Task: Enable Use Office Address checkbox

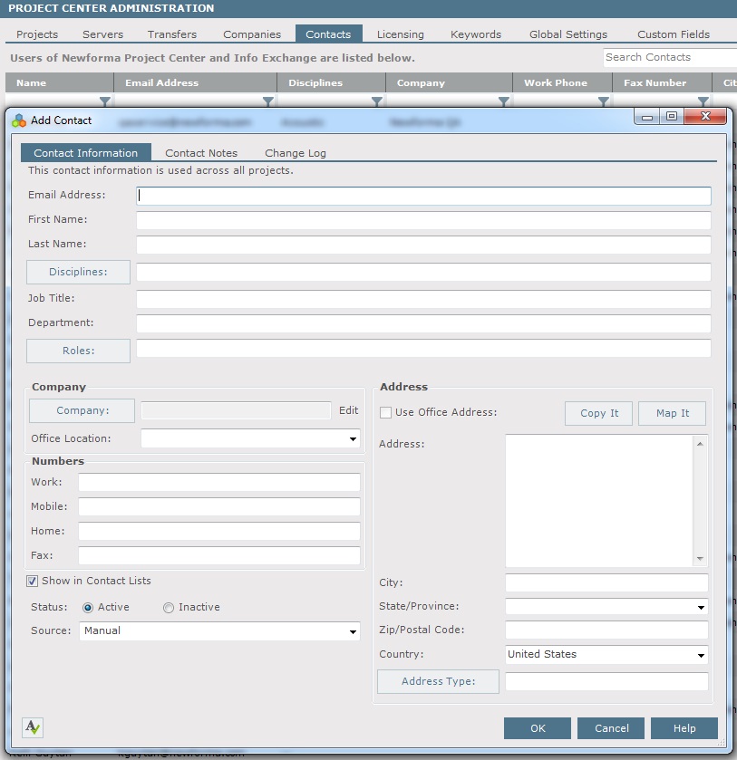Action: click(386, 412)
